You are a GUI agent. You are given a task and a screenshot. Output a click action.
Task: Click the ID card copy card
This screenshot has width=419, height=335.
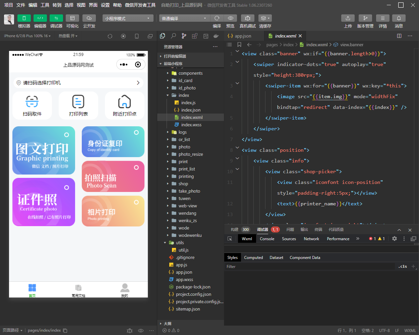pyautogui.click(x=113, y=142)
